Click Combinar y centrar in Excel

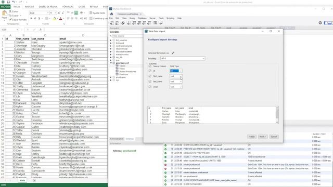point(98,19)
